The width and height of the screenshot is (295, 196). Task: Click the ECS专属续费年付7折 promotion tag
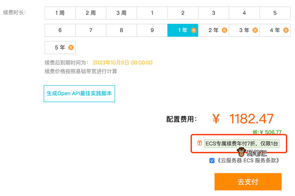pos(242,143)
